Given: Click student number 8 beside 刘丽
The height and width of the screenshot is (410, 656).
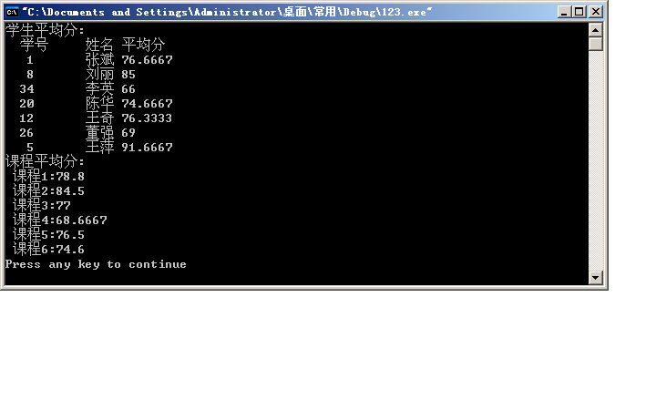Looking at the screenshot, I should coord(30,75).
